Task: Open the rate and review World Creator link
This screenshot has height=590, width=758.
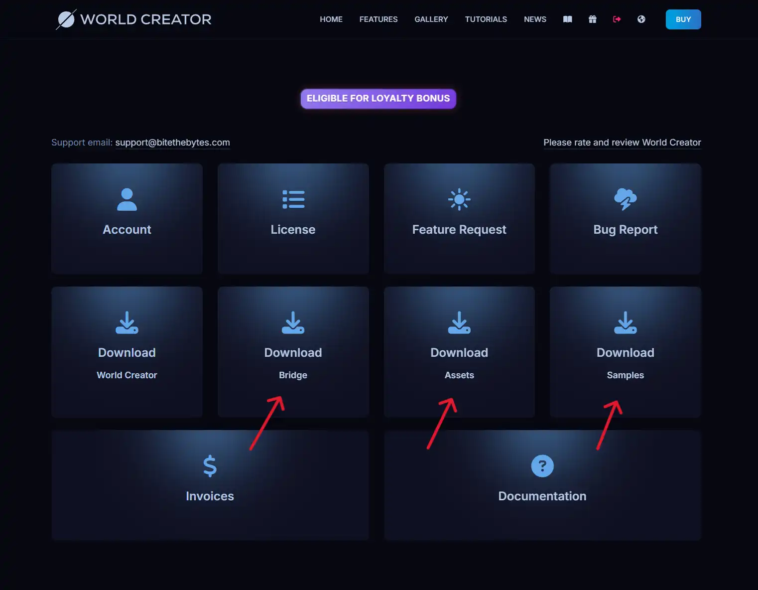Action: coord(622,143)
